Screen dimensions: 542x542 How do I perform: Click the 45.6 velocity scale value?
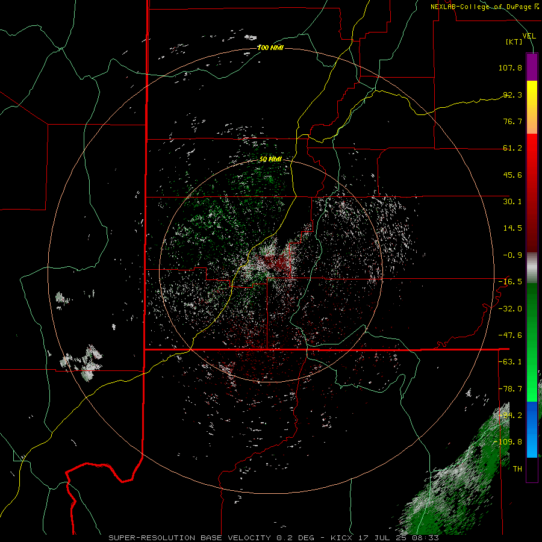(x=512, y=175)
